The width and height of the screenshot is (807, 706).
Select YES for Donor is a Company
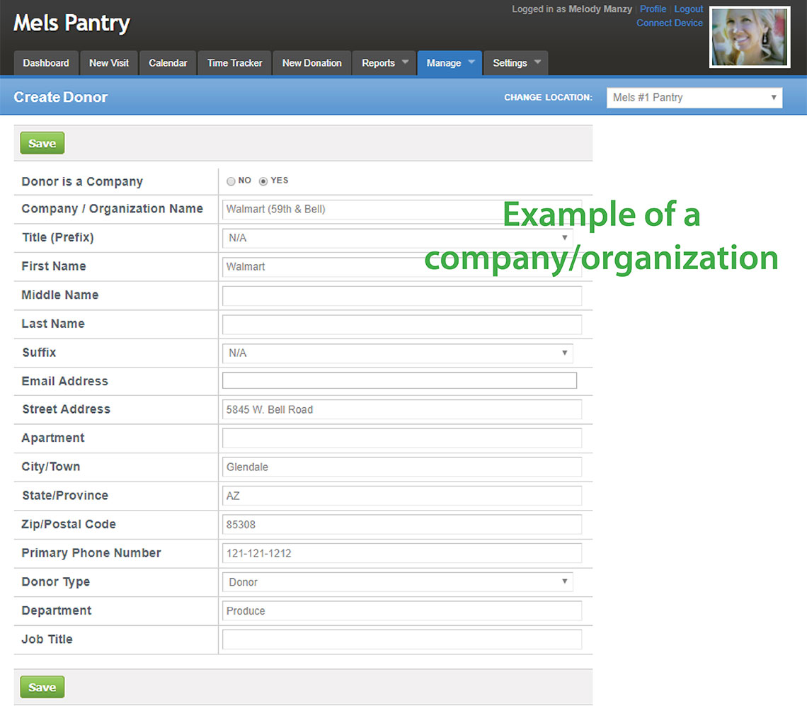(263, 181)
